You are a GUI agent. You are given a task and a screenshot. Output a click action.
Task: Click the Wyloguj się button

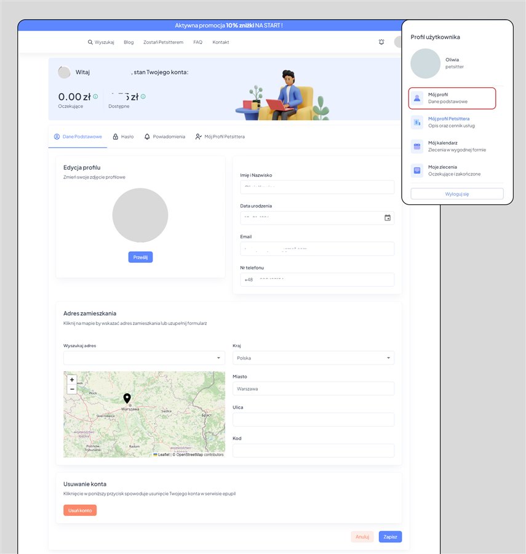click(x=457, y=194)
